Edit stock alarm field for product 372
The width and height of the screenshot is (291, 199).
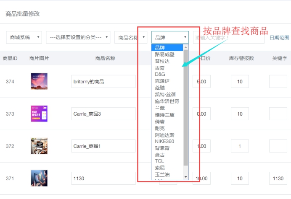(x=240, y=146)
